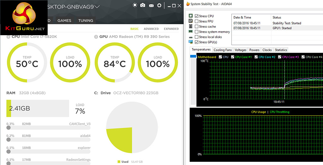Click the Used 53.47 GB legend
Viewport: 323px width, 165px height.
130,162
